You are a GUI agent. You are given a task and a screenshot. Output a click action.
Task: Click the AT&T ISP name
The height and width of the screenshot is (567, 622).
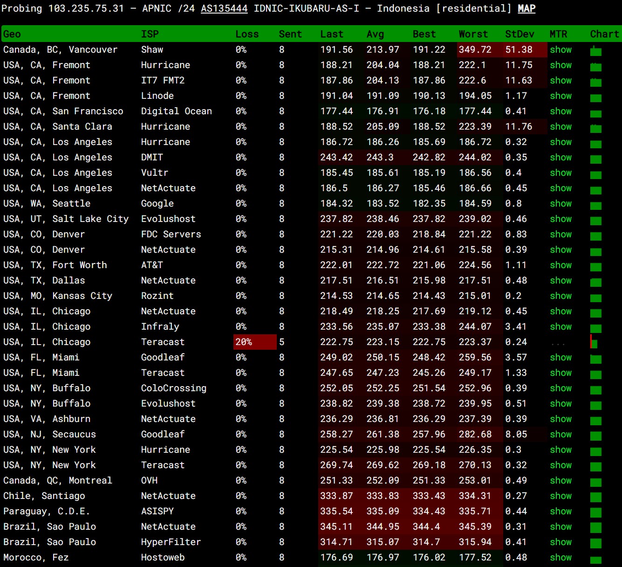(x=152, y=265)
